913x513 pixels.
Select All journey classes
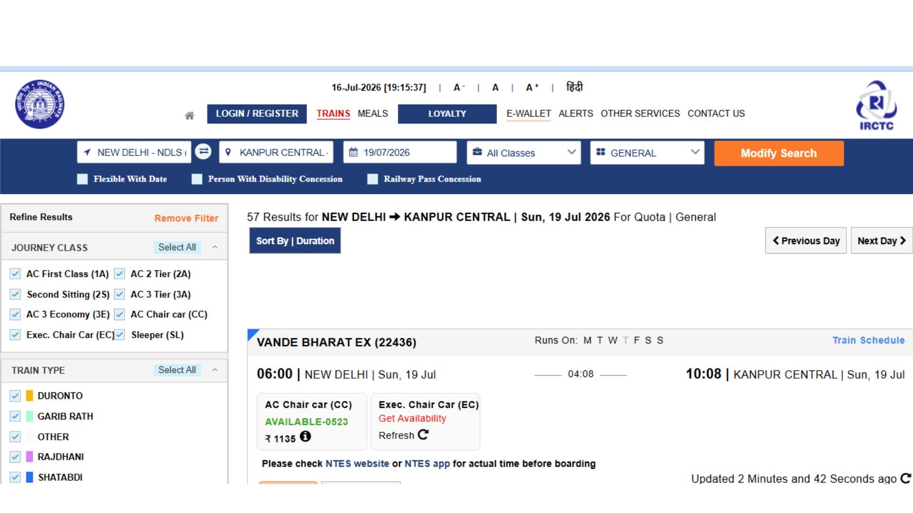point(177,247)
